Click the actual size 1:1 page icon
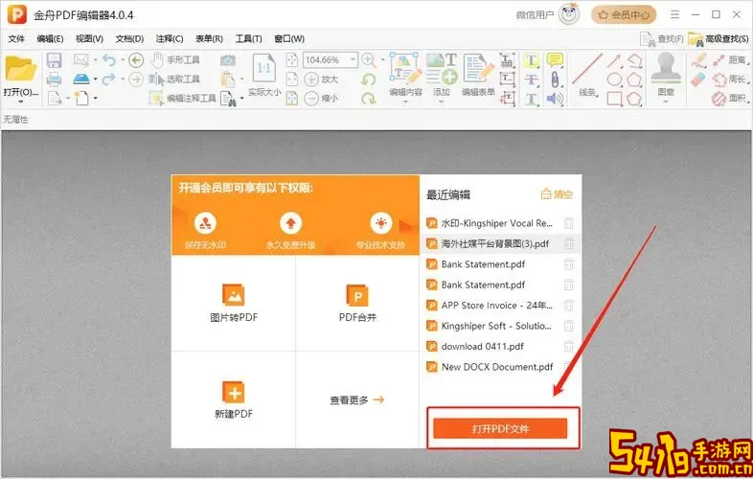753x479 pixels. pos(264,68)
